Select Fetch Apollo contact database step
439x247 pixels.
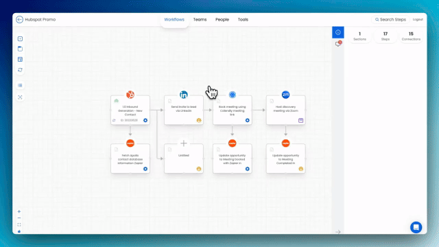pyautogui.click(x=130, y=159)
